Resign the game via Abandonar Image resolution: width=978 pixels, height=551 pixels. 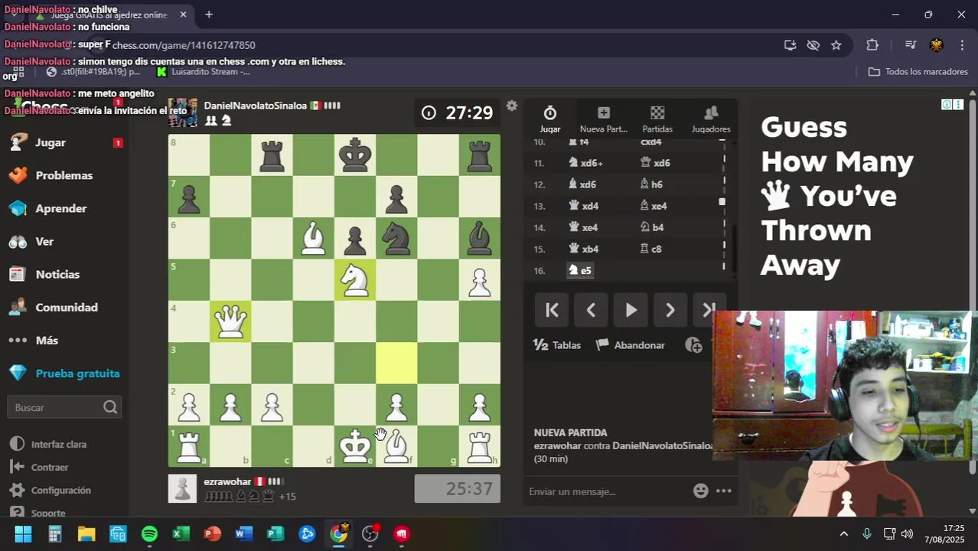[631, 345]
